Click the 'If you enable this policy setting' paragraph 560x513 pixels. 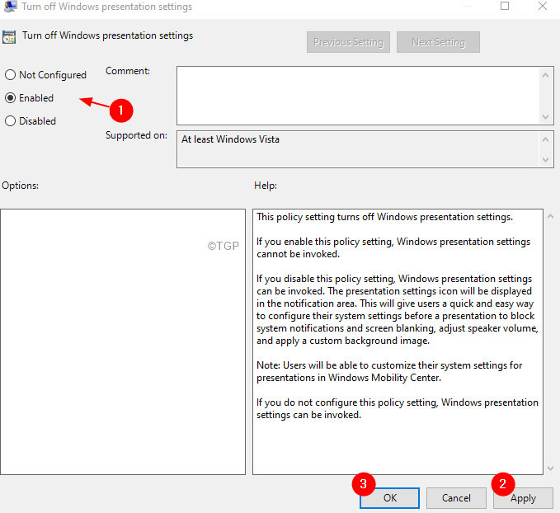tap(393, 248)
